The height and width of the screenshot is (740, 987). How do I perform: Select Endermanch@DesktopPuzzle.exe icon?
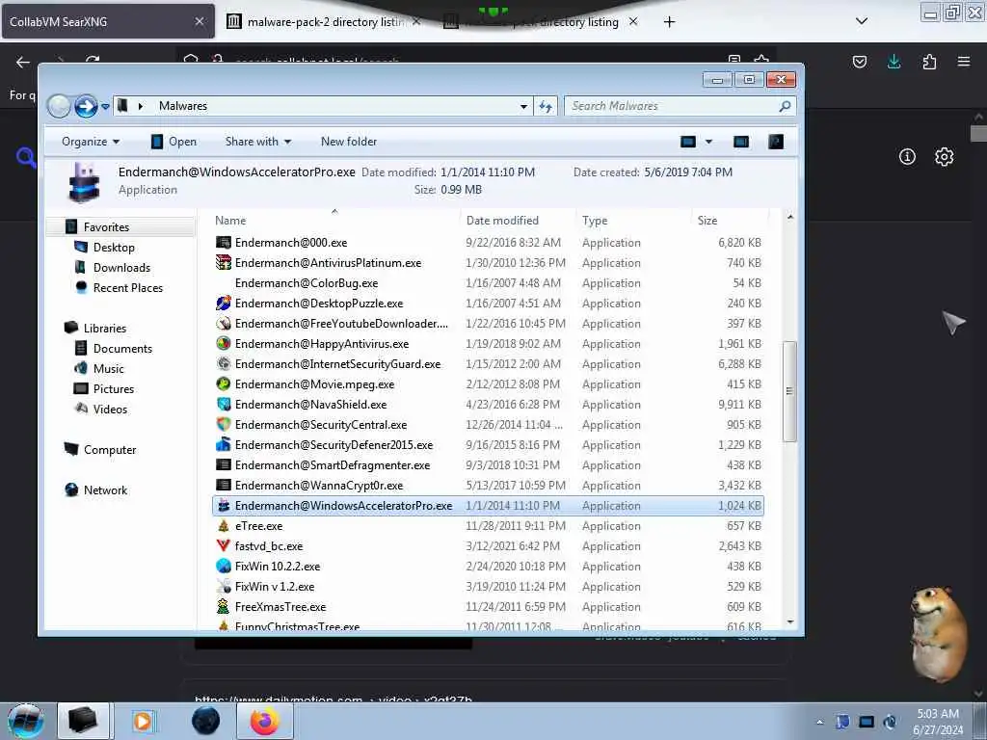[x=224, y=304]
